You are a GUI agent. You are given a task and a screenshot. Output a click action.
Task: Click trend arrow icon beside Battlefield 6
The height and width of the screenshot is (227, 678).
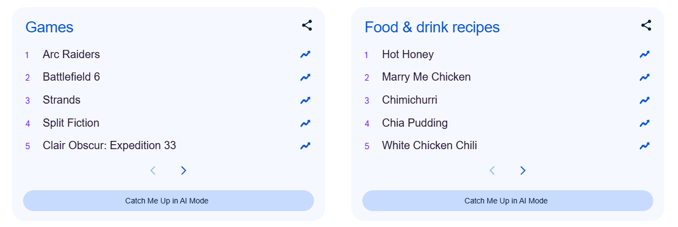point(305,77)
